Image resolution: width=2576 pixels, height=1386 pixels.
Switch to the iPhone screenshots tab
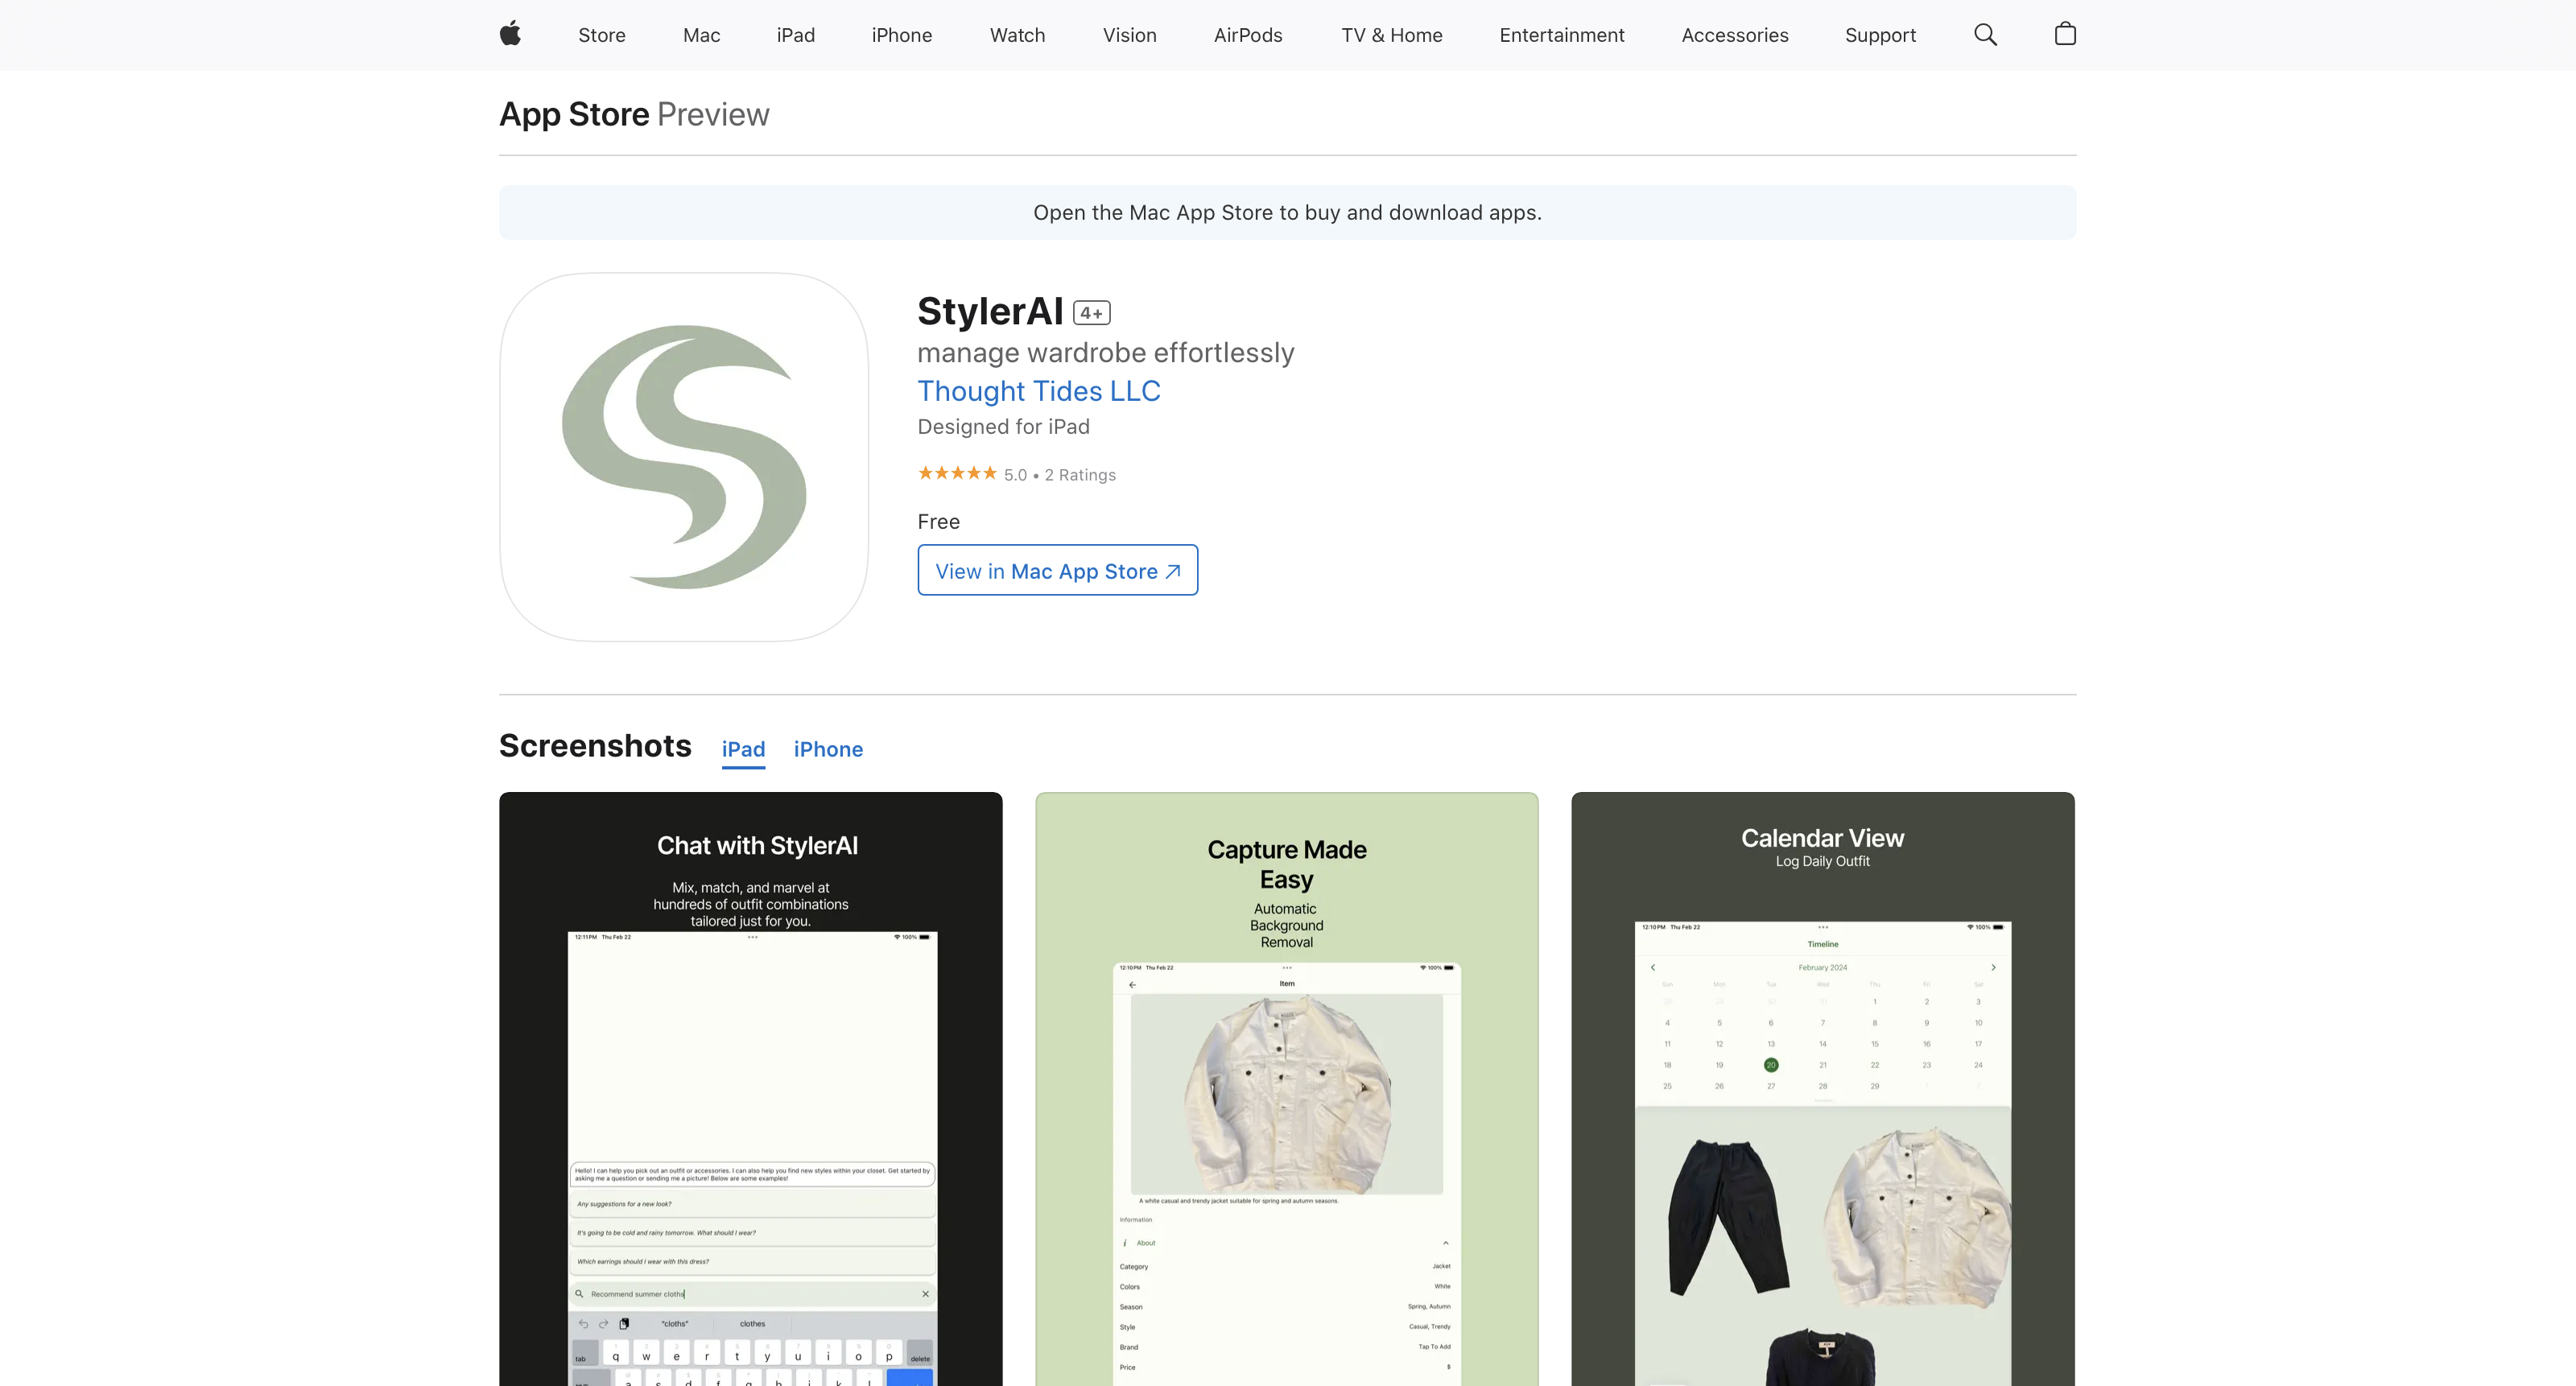(x=828, y=749)
